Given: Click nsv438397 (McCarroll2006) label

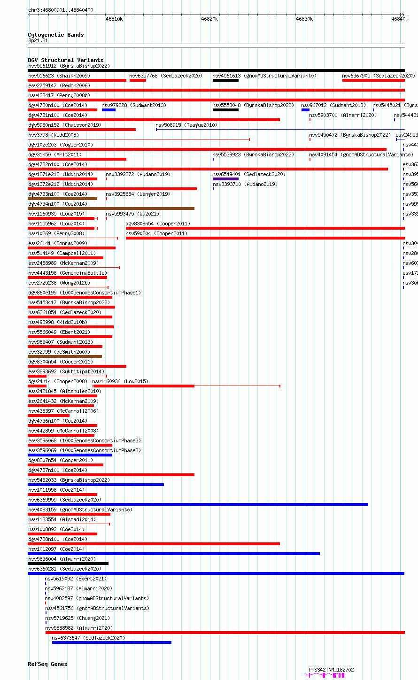Looking at the screenshot, I should [x=63, y=411].
